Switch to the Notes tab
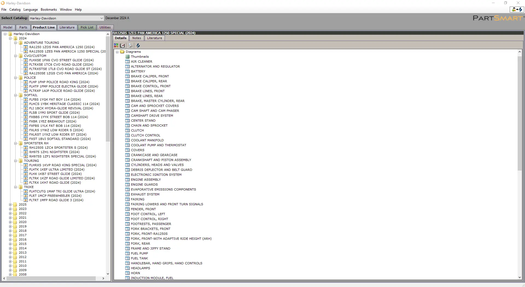The height and width of the screenshot is (287, 525). pyautogui.click(x=136, y=38)
